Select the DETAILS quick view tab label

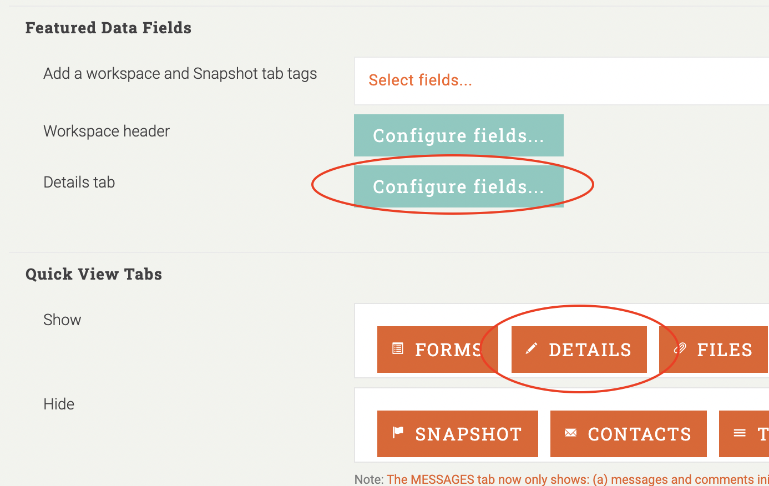click(590, 350)
